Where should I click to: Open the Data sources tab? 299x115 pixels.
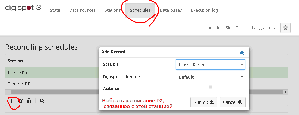[x=82, y=10]
